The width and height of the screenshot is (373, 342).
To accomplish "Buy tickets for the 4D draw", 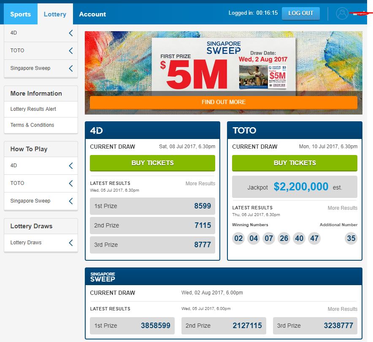I will point(152,163).
